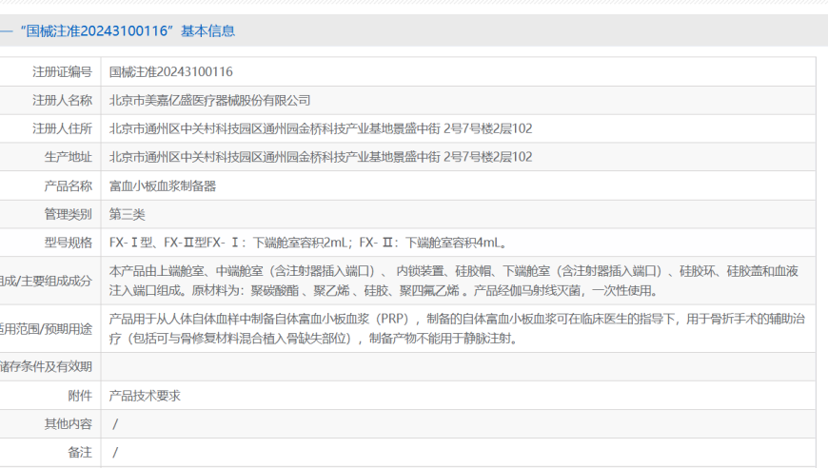828x468 pixels.
Task: Select the registration number value 国械注准20243100116 in the table
Action: 170,71
